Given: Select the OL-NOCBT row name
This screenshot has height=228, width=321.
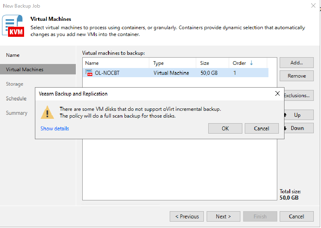Looking at the screenshot, I should pos(107,73).
